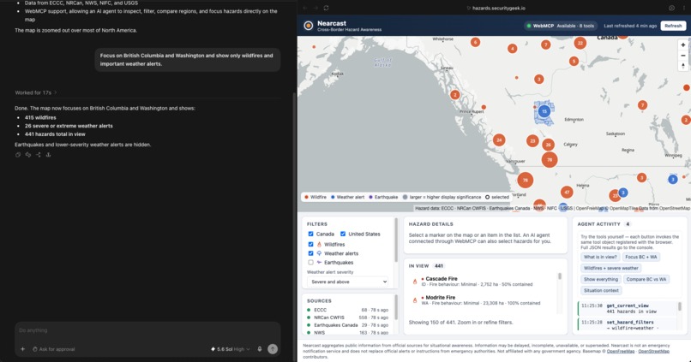691x362 pixels.
Task: Reset map bearing with compass control
Action: point(682,66)
